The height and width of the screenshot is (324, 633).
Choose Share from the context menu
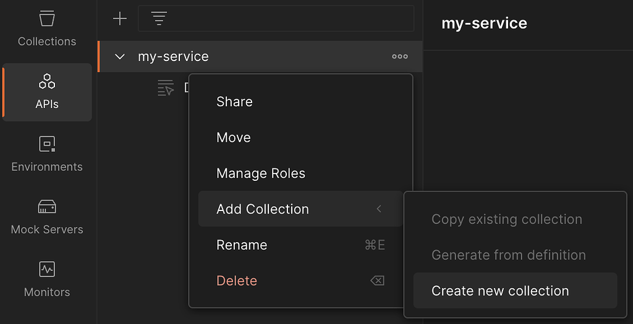pos(234,102)
